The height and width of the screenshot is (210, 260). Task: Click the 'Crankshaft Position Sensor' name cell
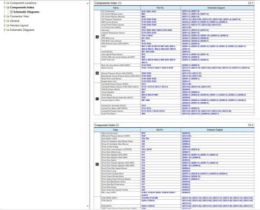point(120,111)
